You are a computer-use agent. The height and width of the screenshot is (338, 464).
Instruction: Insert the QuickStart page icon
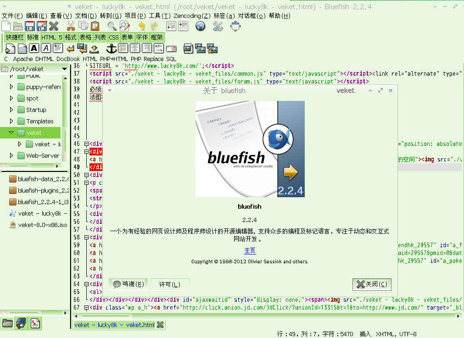coord(10,48)
